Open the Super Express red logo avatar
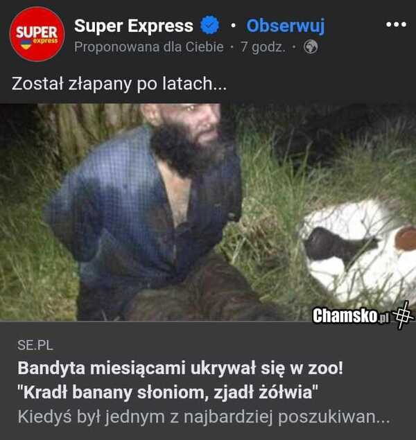This screenshot has width=416, height=440. 37,34
